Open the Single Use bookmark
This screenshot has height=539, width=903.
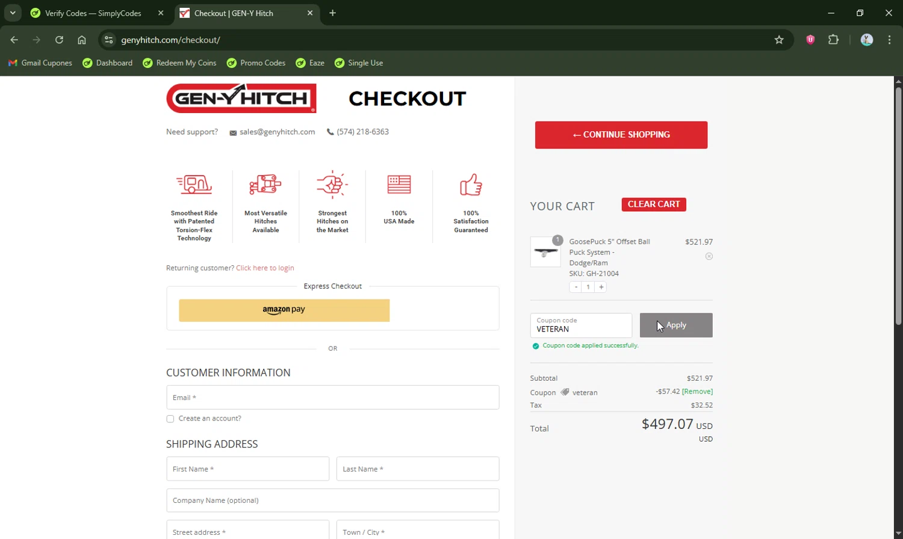click(x=359, y=63)
